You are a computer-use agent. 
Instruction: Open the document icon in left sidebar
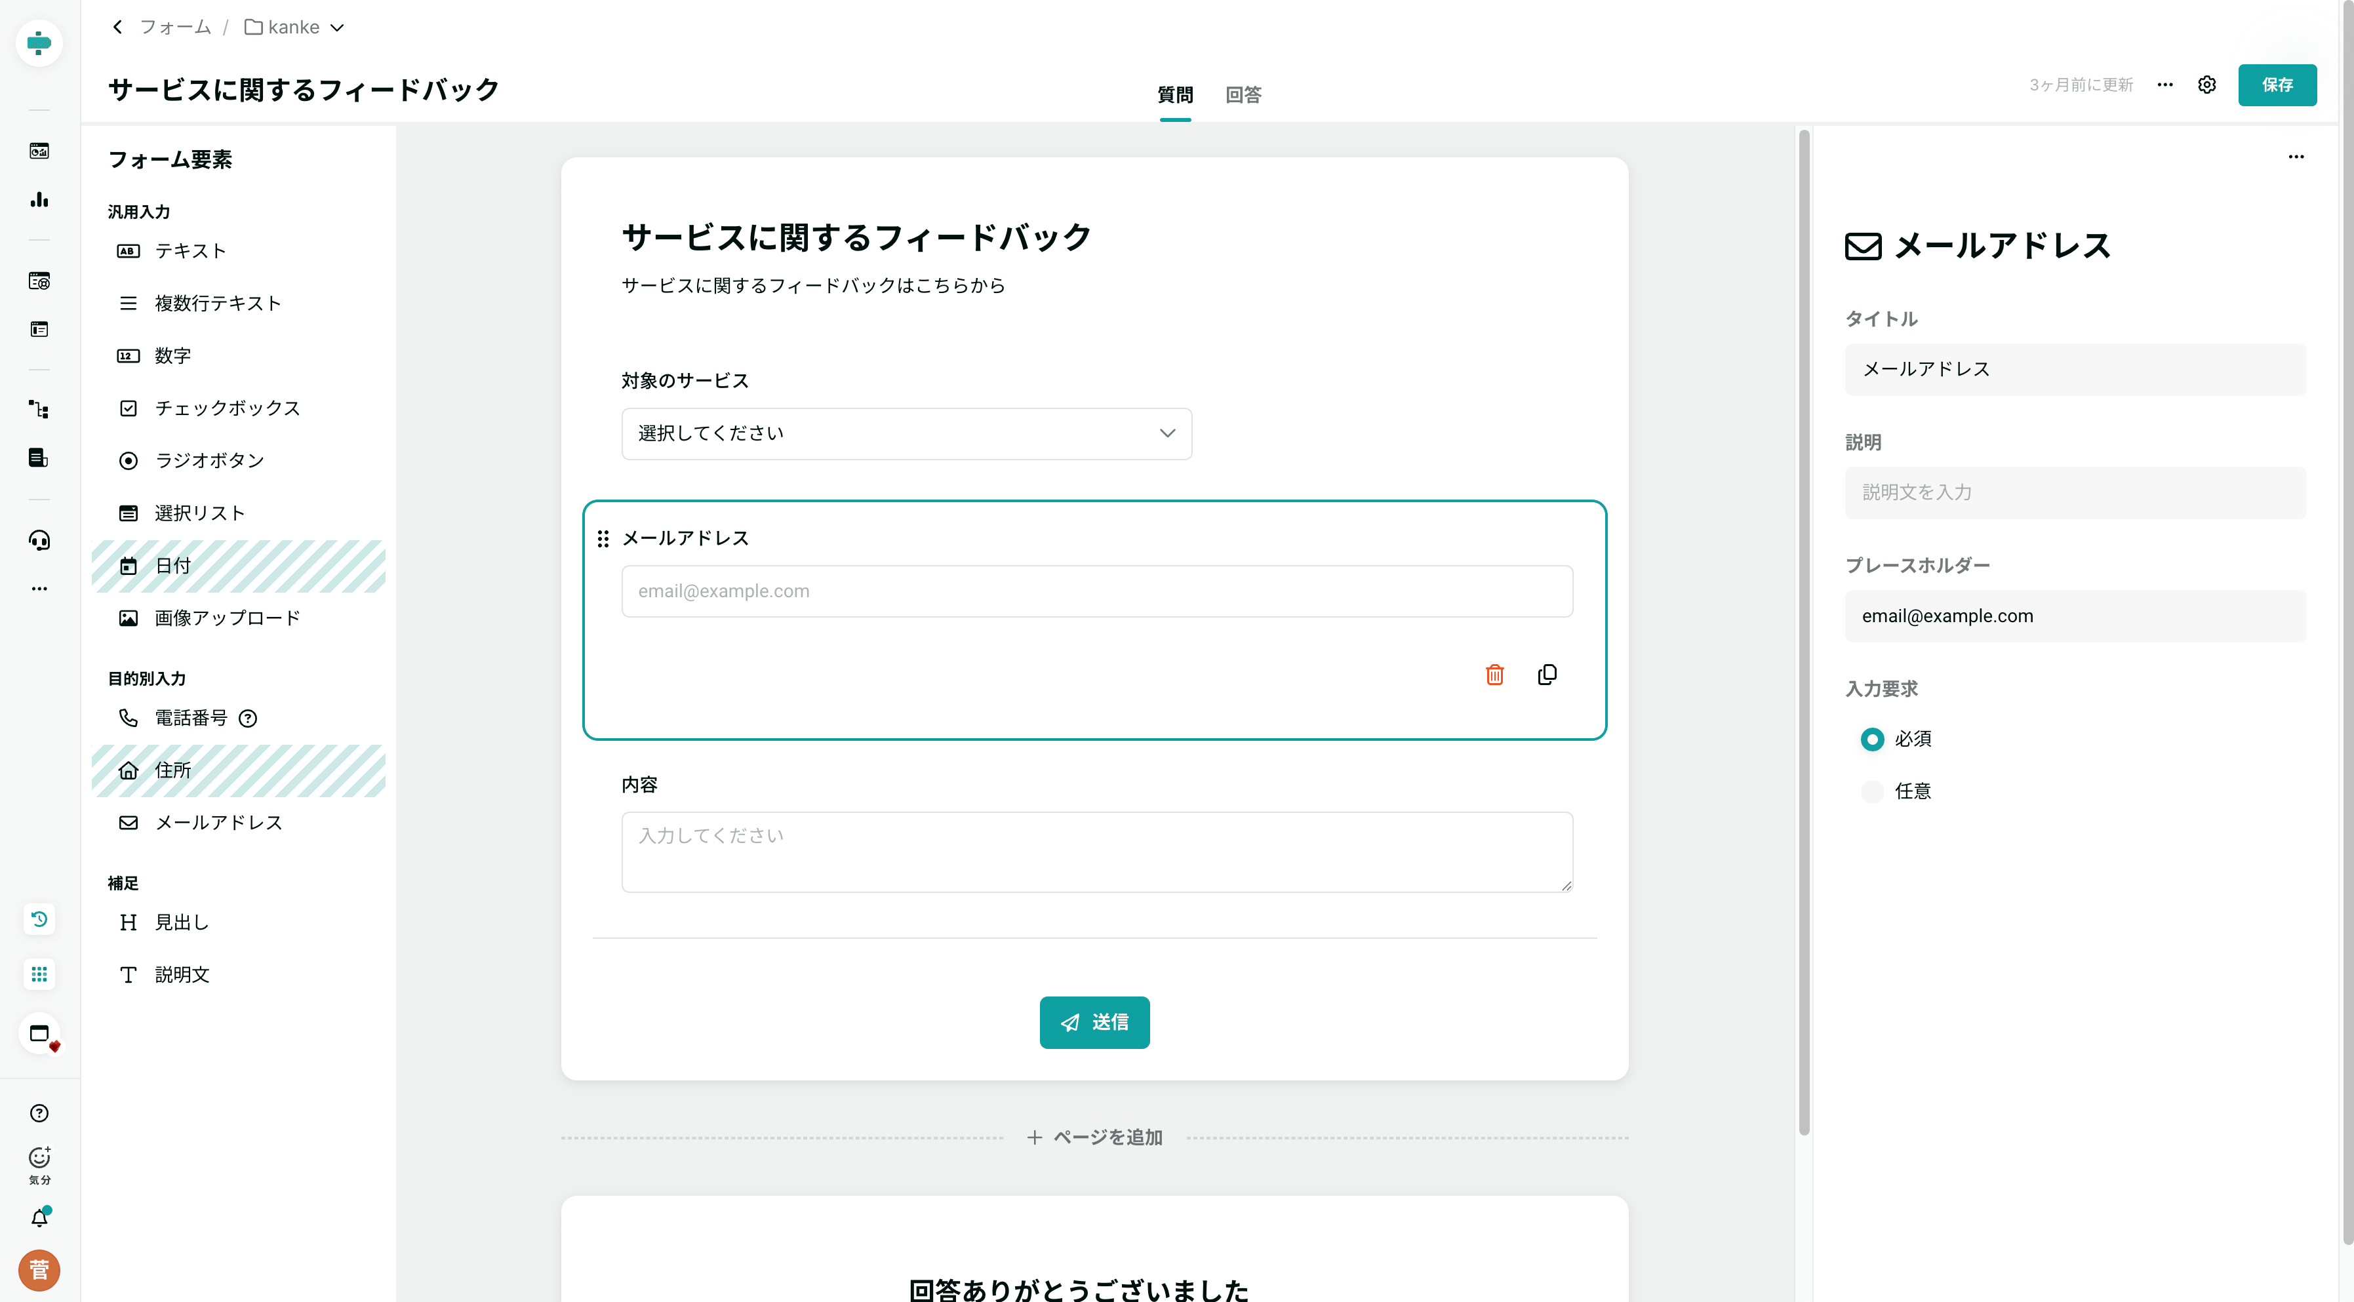point(39,458)
